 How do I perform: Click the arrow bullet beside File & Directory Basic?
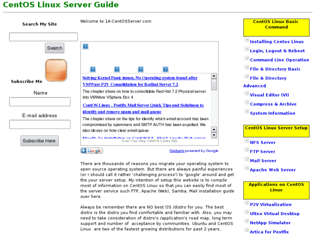coord(247,67)
